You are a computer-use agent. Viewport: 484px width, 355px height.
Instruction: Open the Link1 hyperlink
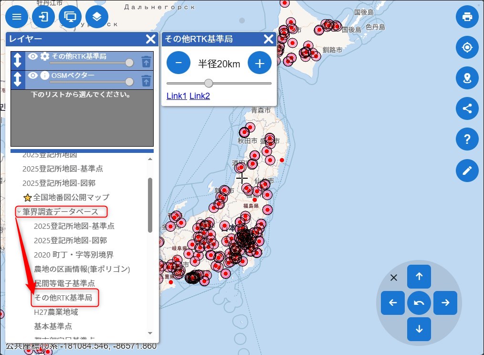(x=176, y=96)
